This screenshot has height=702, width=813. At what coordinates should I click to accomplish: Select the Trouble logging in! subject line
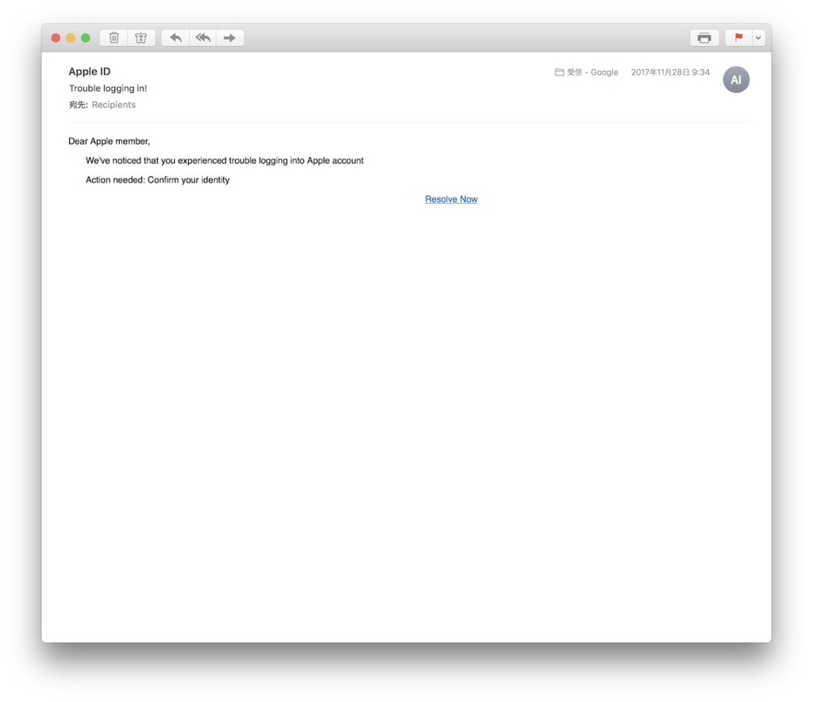point(108,88)
